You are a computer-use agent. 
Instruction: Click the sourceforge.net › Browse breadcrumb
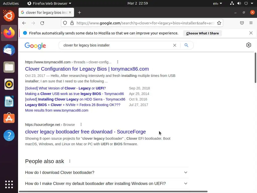pyautogui.click(x=50, y=125)
